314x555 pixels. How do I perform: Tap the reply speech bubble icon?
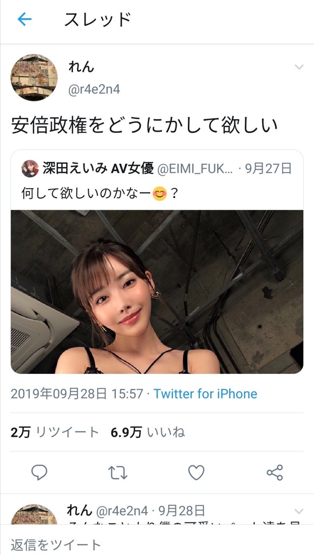pos(39,472)
